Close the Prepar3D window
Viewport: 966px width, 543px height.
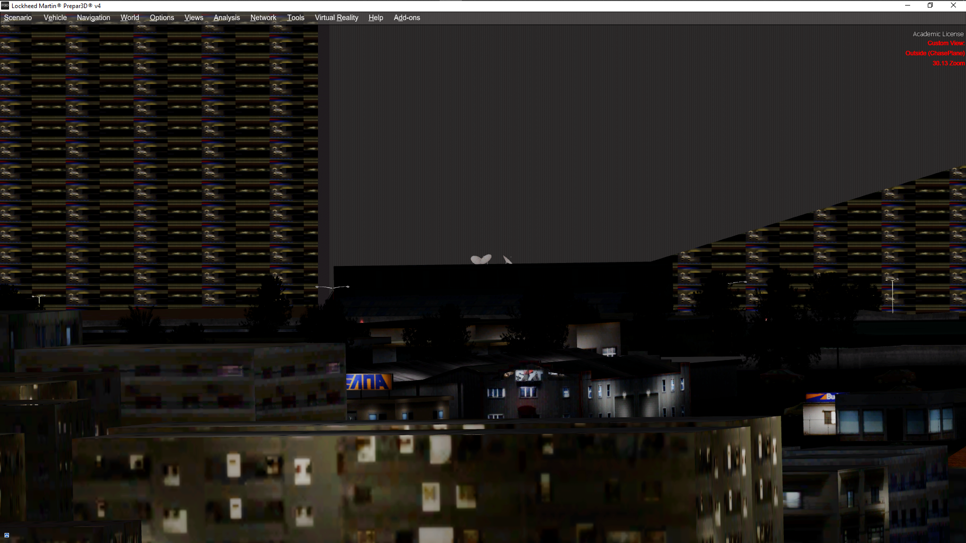[953, 6]
